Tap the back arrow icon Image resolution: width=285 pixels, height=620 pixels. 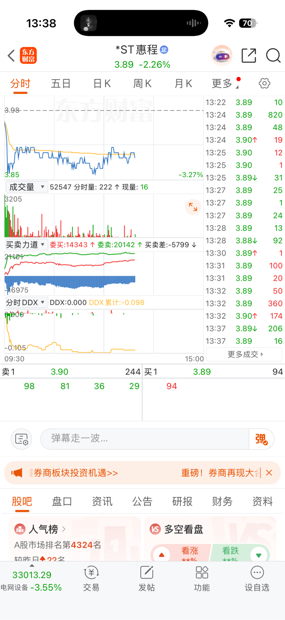[x=11, y=56]
